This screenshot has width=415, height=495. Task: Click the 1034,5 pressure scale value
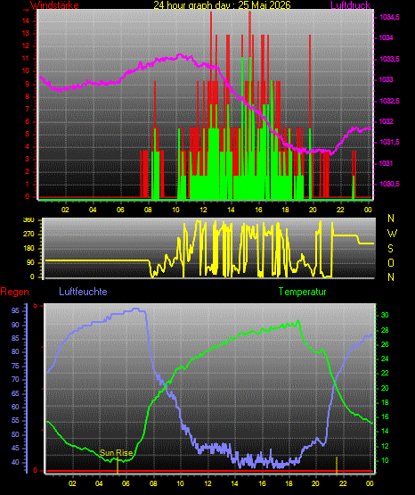[389, 17]
